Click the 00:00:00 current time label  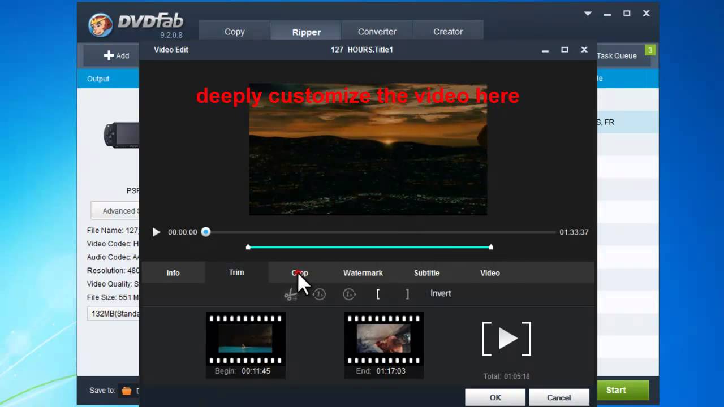183,232
